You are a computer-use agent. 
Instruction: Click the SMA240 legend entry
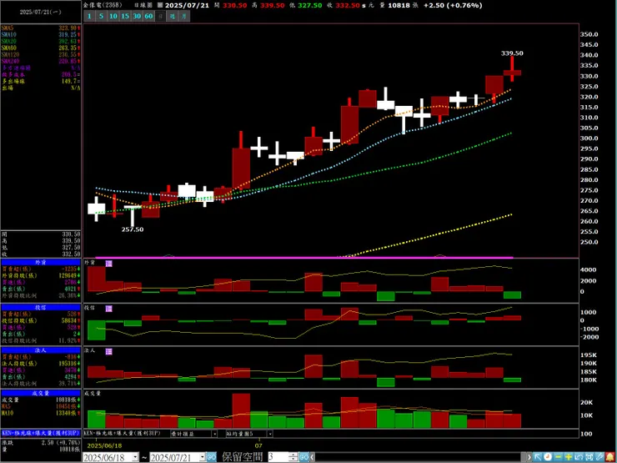41,61
